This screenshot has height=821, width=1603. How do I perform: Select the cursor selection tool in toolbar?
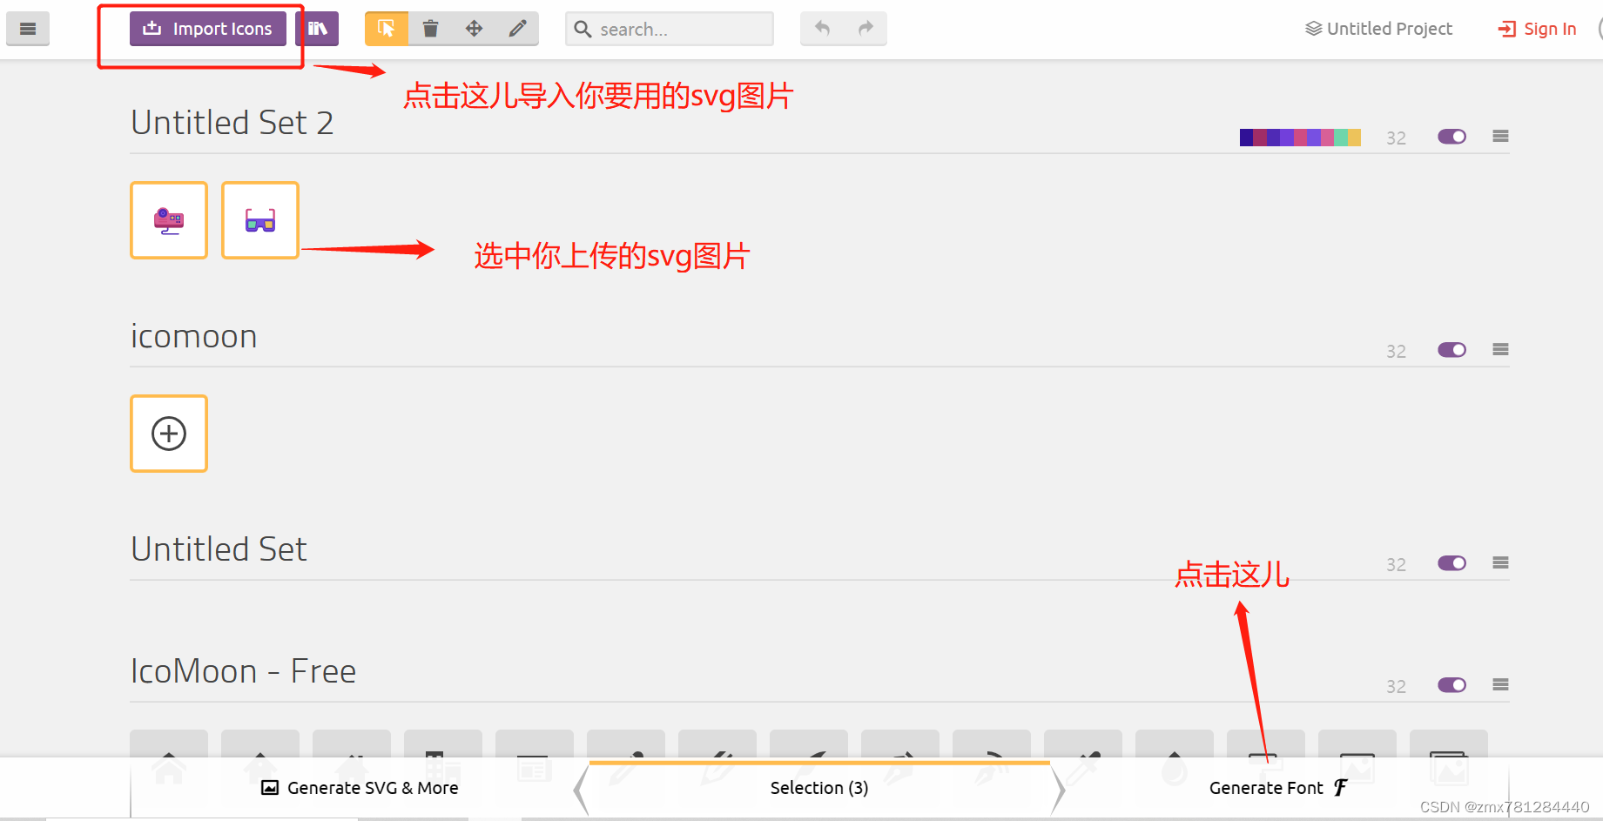[x=386, y=29]
